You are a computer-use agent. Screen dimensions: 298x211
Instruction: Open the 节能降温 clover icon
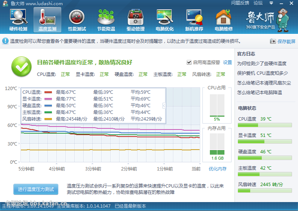[x=106, y=20]
